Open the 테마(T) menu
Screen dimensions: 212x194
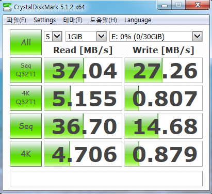click(x=73, y=20)
